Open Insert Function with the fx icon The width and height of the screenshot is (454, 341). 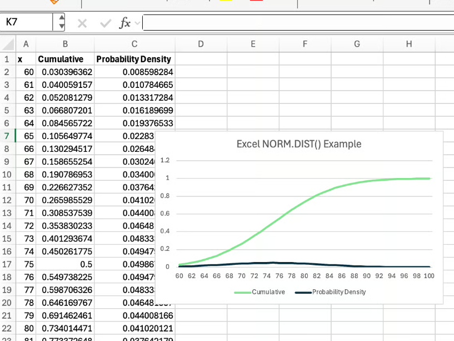click(x=124, y=23)
